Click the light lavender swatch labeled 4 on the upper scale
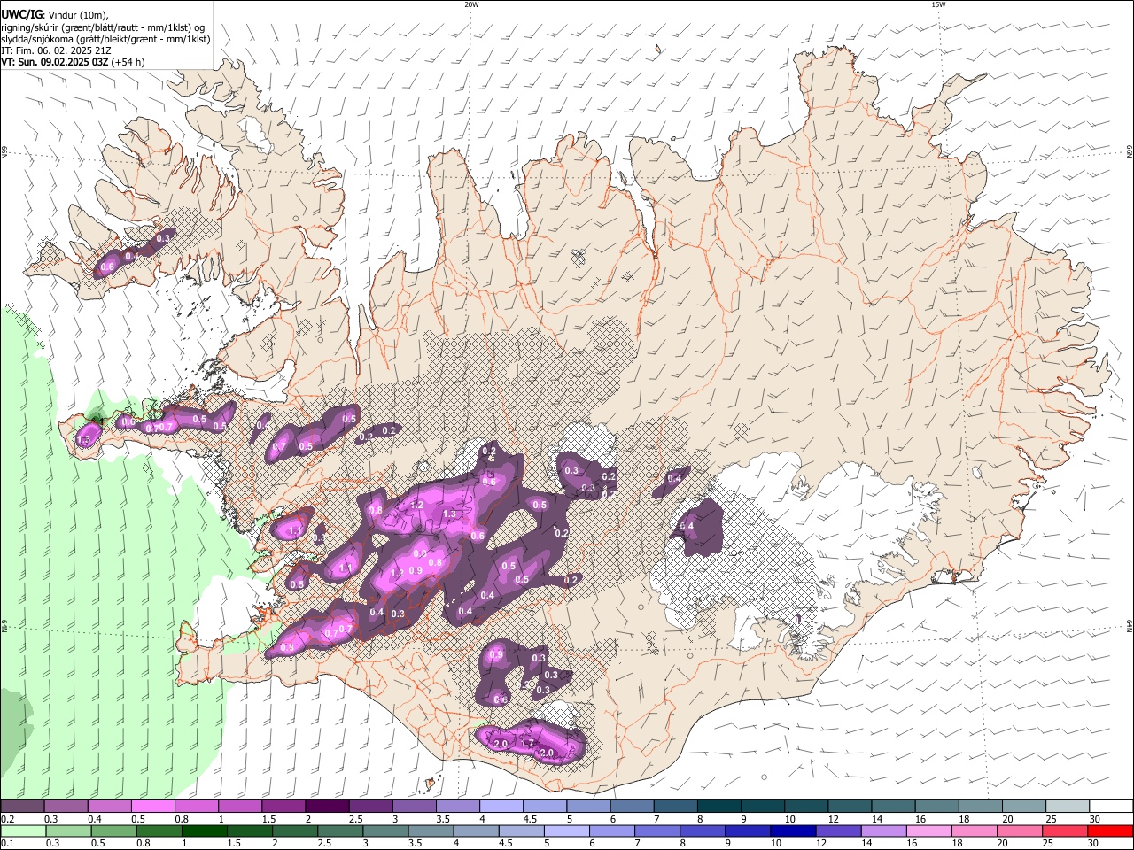The image size is (1134, 850). coord(501,807)
